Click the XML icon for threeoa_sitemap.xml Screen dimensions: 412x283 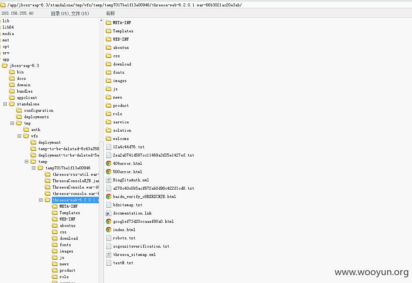109,254
